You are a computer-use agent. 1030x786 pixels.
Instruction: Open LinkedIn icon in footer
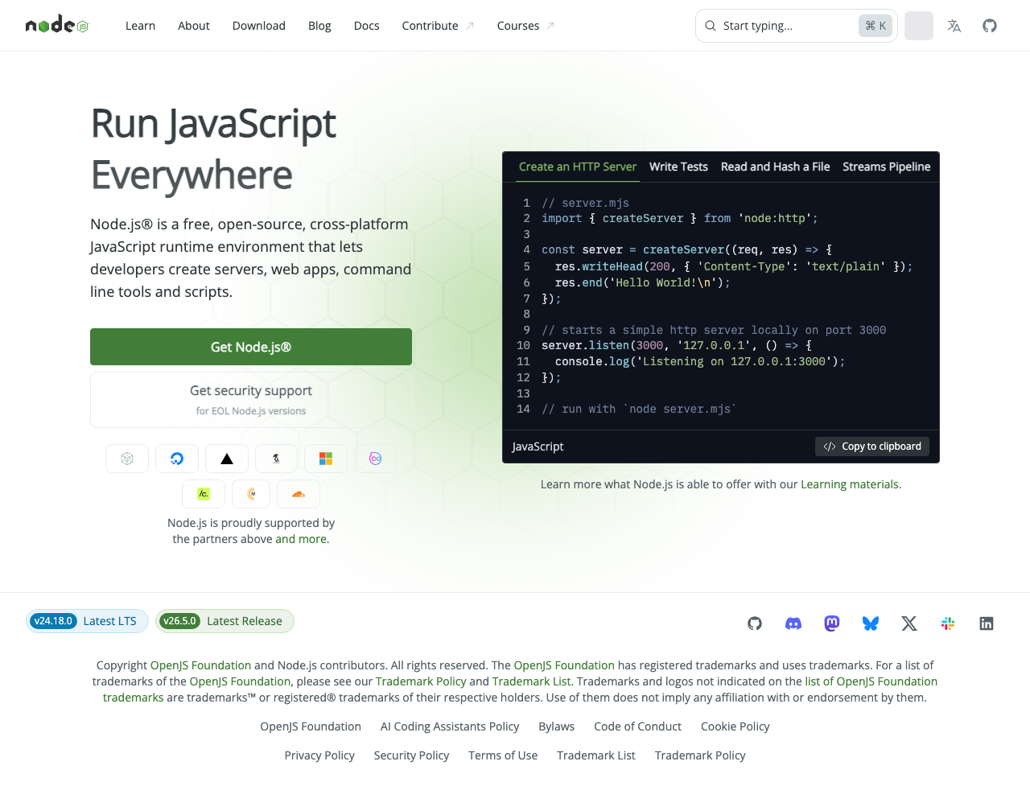click(x=987, y=623)
